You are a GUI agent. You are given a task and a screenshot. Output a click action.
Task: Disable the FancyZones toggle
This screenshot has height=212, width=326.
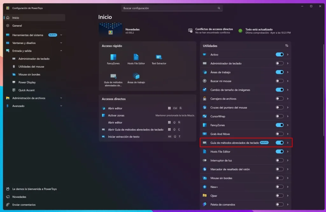(280, 125)
